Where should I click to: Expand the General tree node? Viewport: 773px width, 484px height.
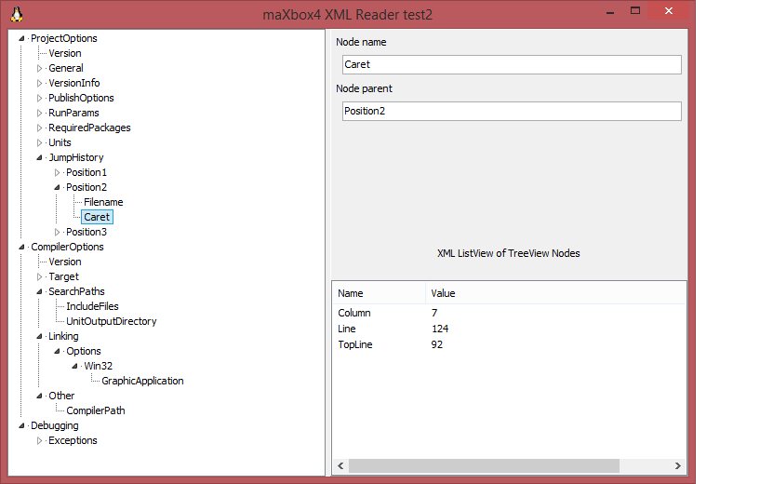coord(40,68)
